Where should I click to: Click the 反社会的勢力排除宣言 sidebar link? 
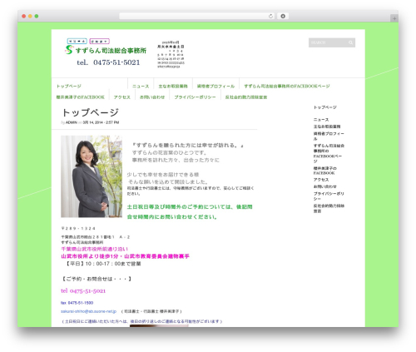point(329,208)
